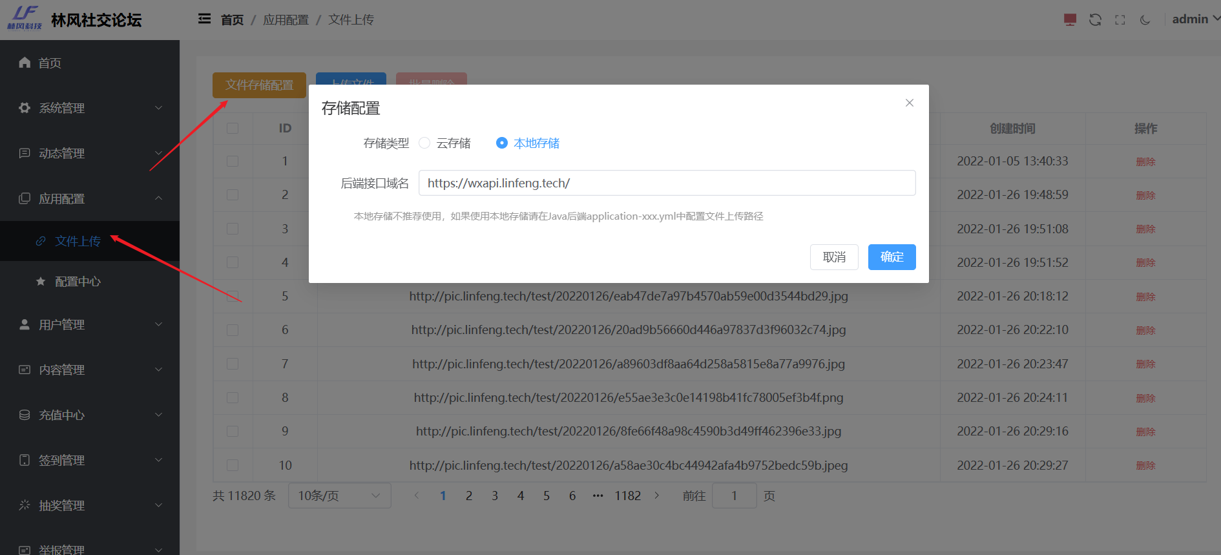The height and width of the screenshot is (555, 1221).
Task: Click the sparkle icon for 抽奖管理
Action: point(25,505)
